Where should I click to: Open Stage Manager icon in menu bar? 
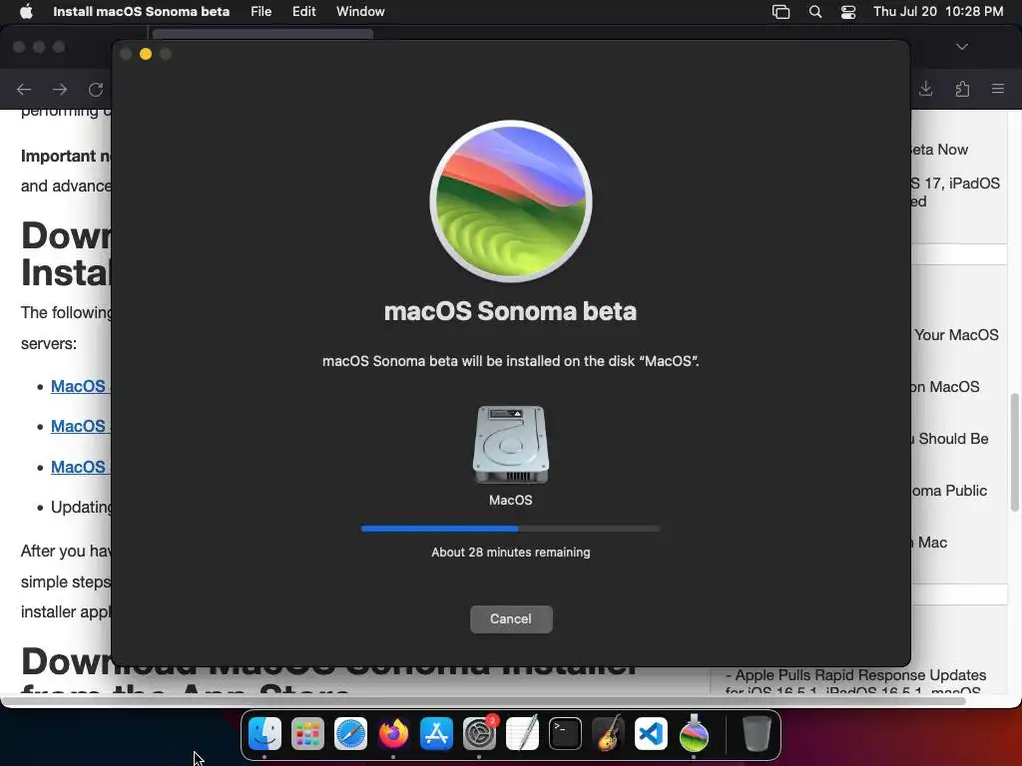click(x=780, y=12)
